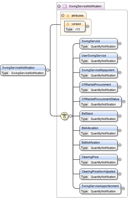Click the attributes label
Viewport: 128px width, 198px height.
(77, 16)
